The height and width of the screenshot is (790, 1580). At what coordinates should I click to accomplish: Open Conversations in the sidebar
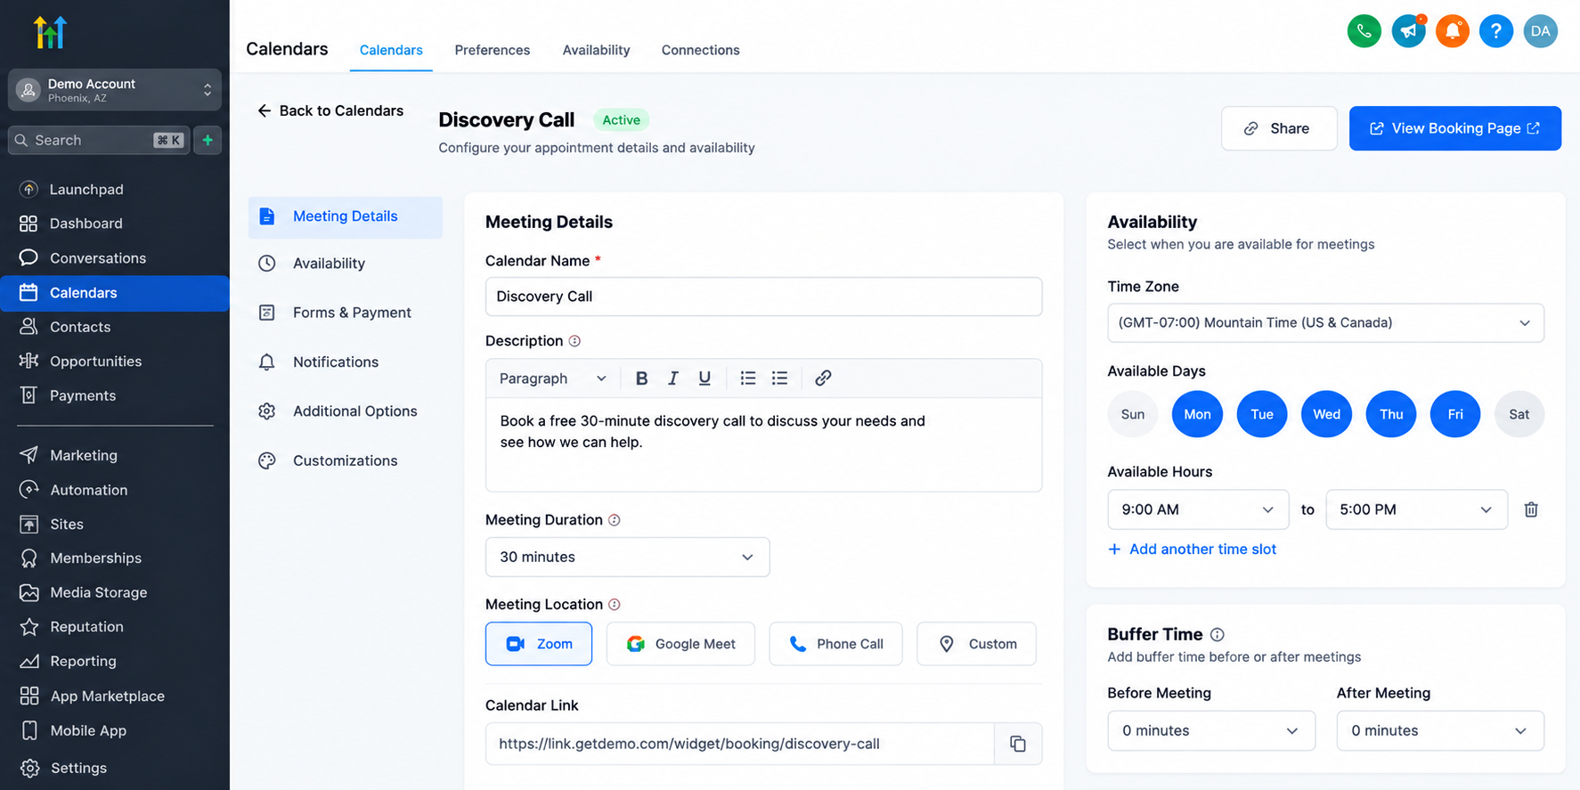point(115,258)
